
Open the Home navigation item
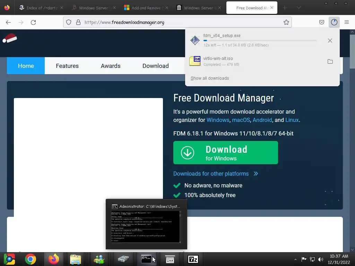click(x=26, y=66)
